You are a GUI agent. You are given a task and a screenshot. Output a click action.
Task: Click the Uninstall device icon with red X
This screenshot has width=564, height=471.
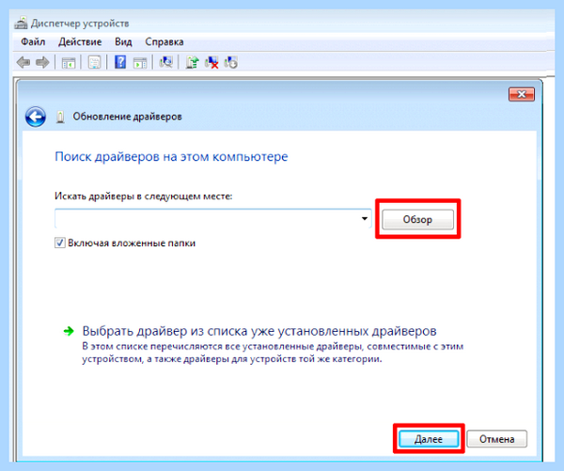pyautogui.click(x=211, y=62)
